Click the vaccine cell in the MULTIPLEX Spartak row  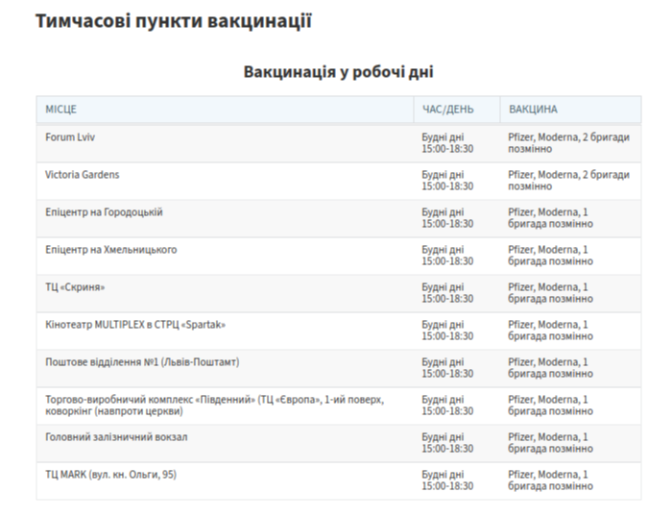click(x=570, y=331)
